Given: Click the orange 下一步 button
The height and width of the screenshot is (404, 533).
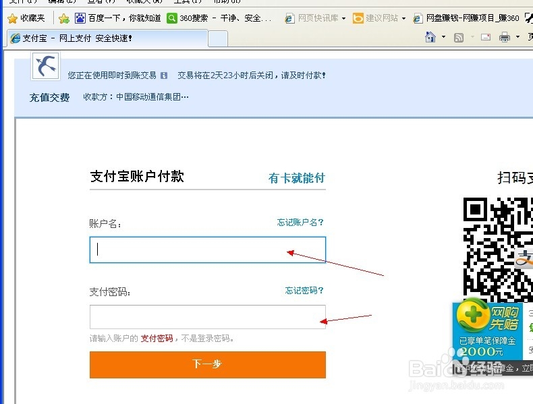Looking at the screenshot, I should 208,365.
